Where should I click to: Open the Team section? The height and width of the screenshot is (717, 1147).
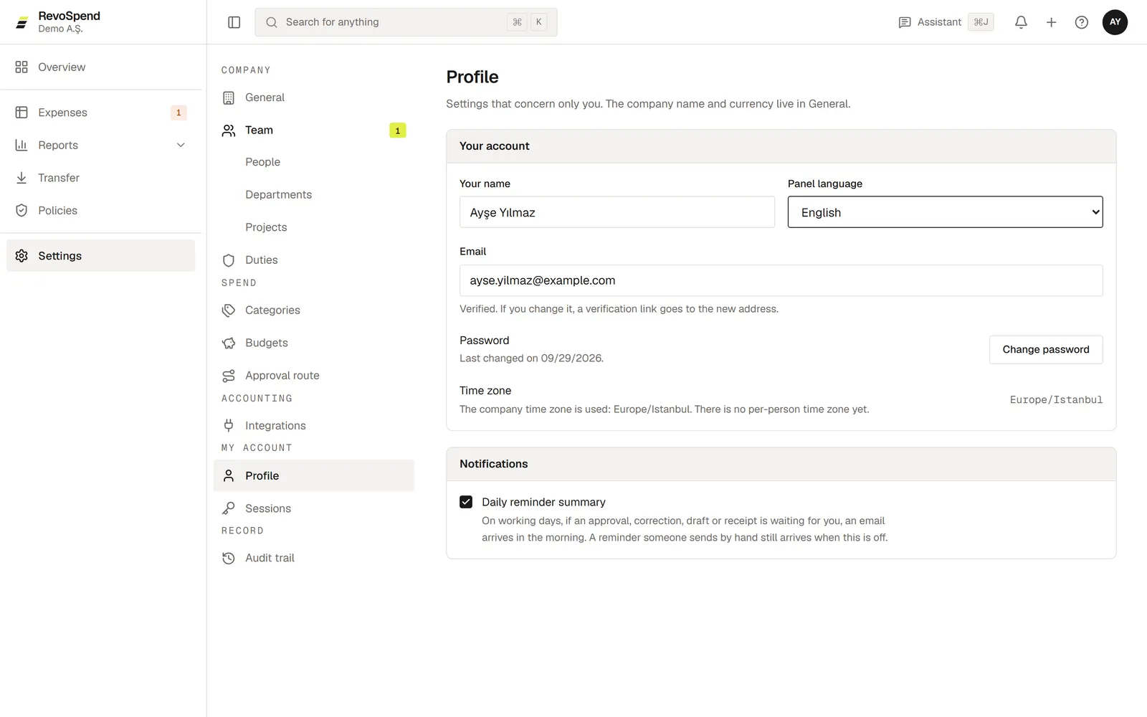tap(314, 130)
